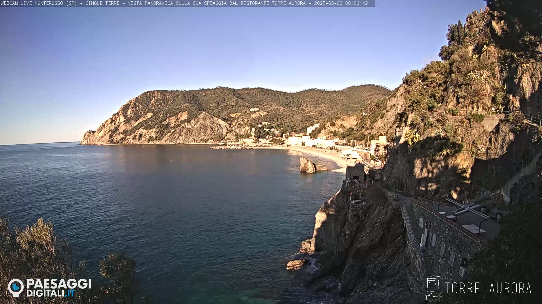Select CINQUE TERRE text in title bar

(x=102, y=3)
